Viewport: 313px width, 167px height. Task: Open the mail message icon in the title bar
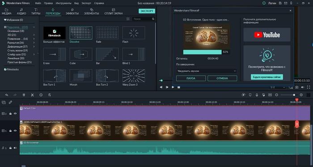click(286, 3)
